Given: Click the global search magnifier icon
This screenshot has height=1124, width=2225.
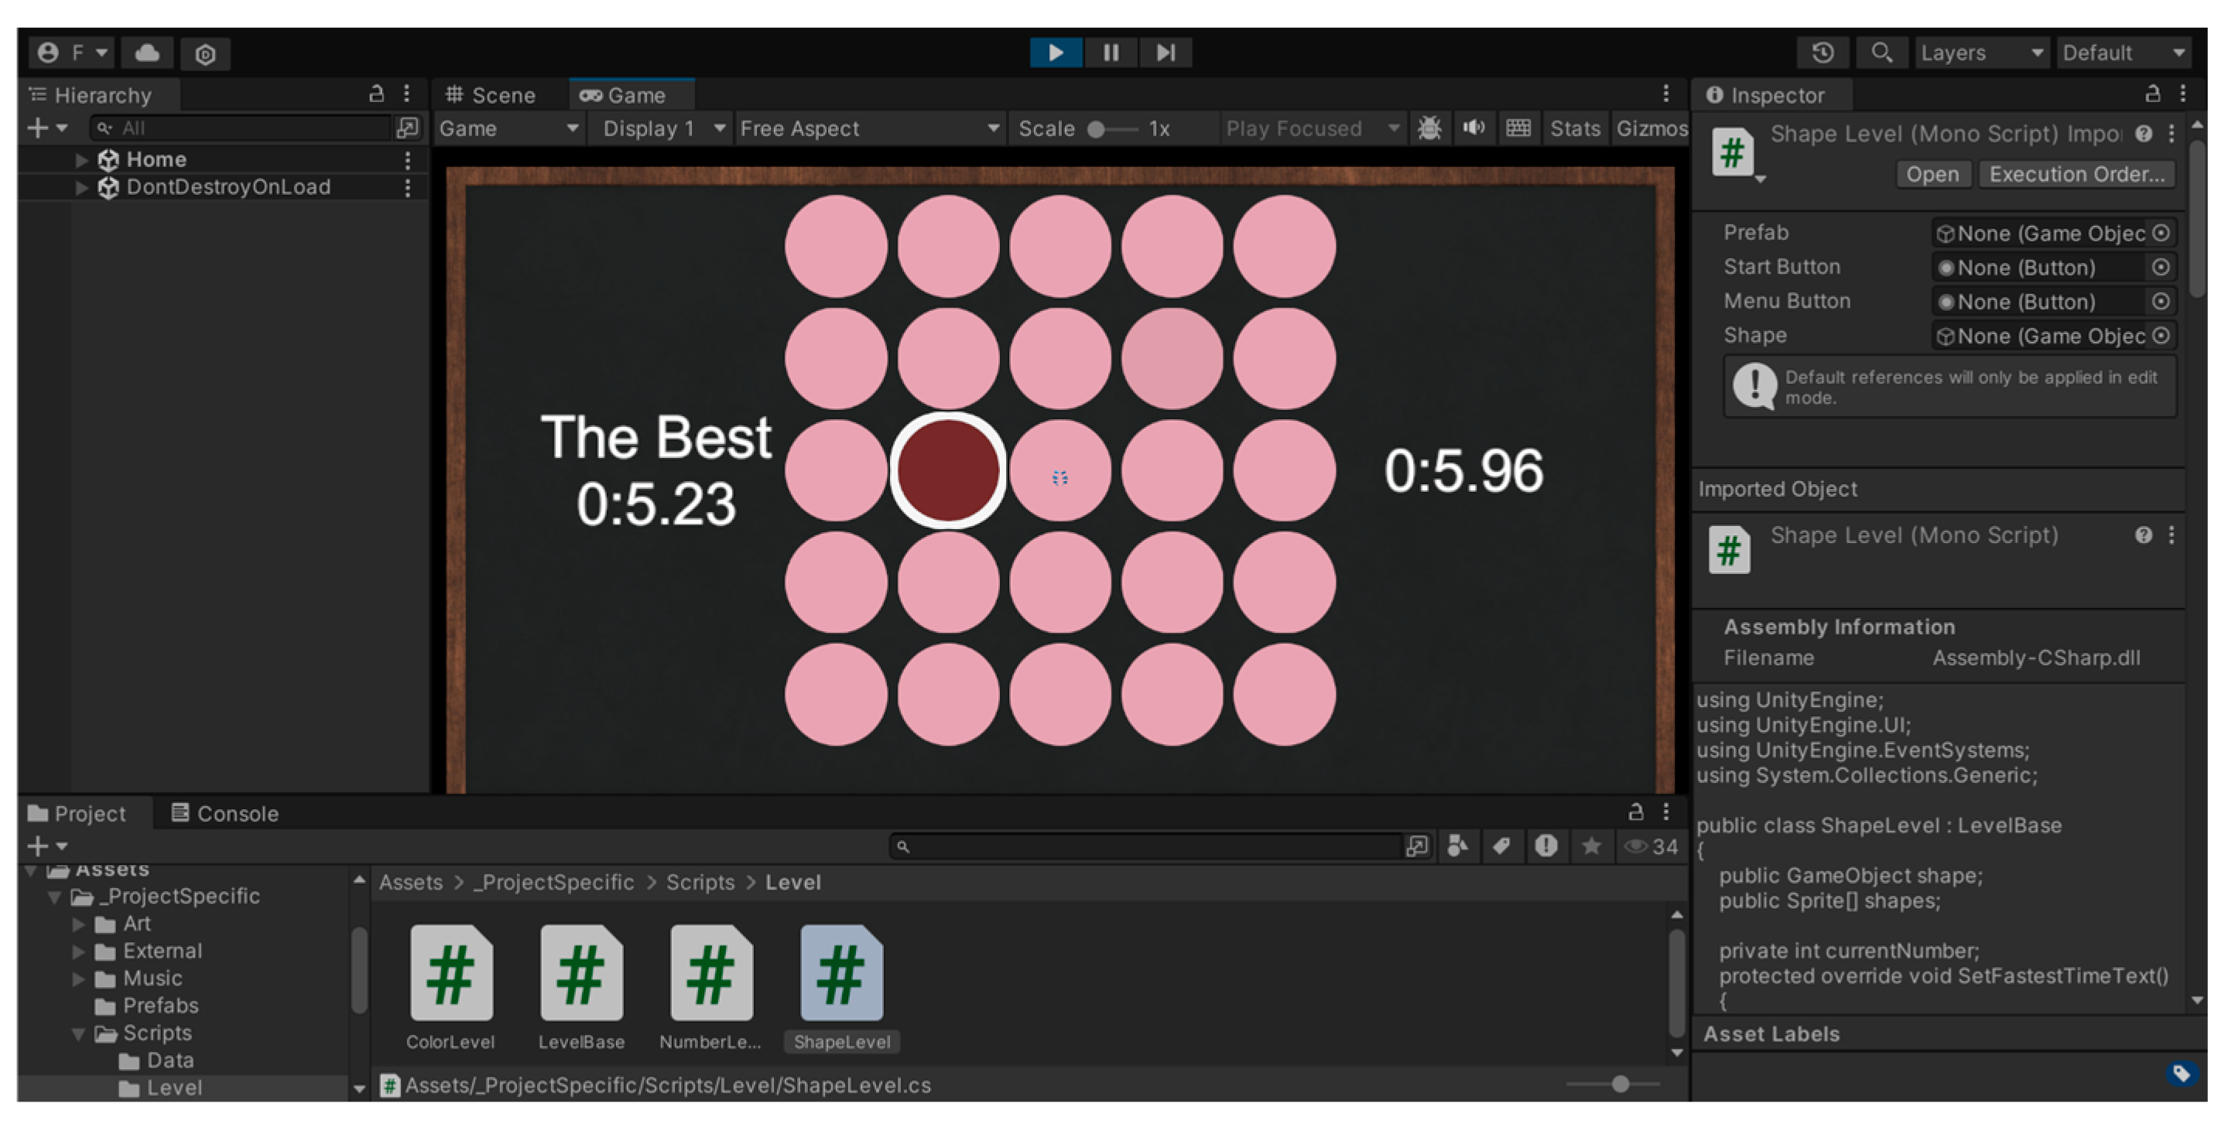Looking at the screenshot, I should [1881, 53].
